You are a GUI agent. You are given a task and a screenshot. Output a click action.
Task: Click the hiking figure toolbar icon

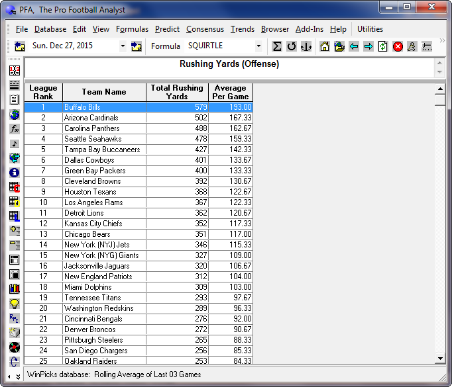click(x=412, y=46)
